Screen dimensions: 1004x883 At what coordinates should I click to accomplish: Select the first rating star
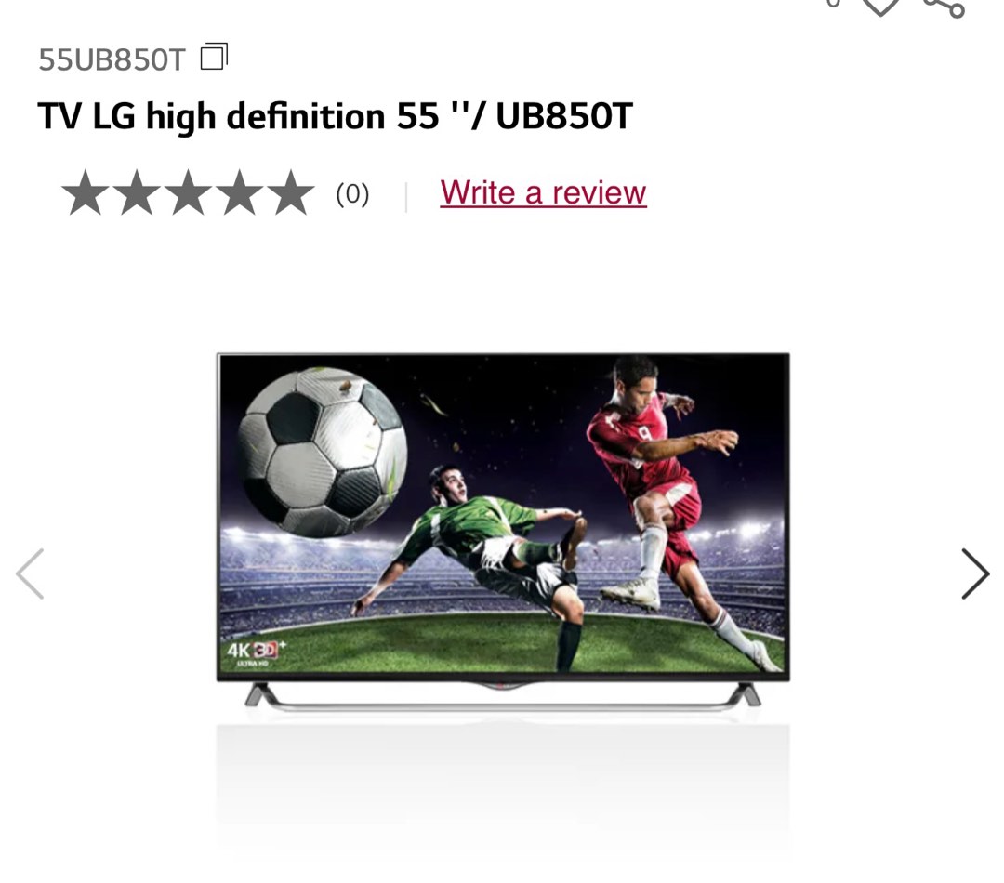(86, 192)
